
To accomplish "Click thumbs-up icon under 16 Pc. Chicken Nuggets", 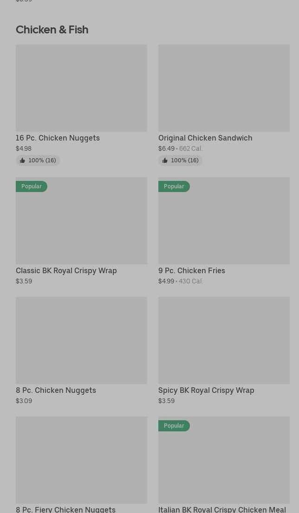I will pyautogui.click(x=22, y=160).
